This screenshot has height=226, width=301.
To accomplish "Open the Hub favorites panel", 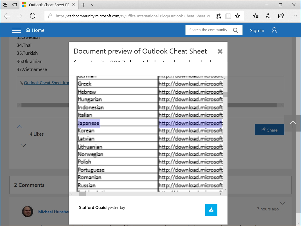I will coord(255,16).
